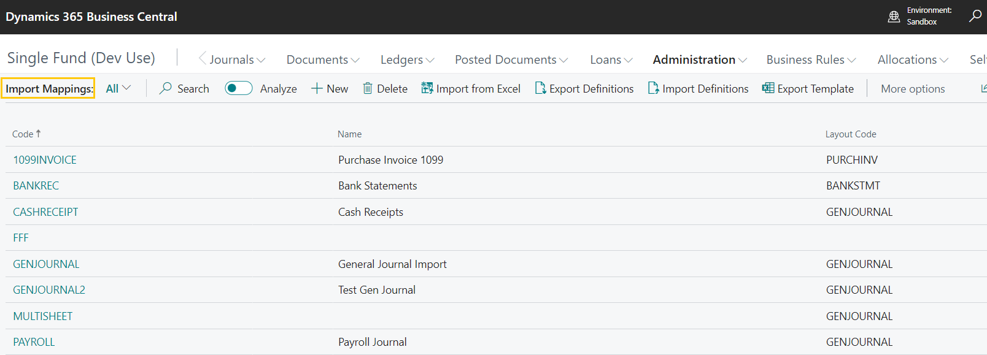
Task: Select the Cash Receipts name cell
Action: [x=371, y=212]
